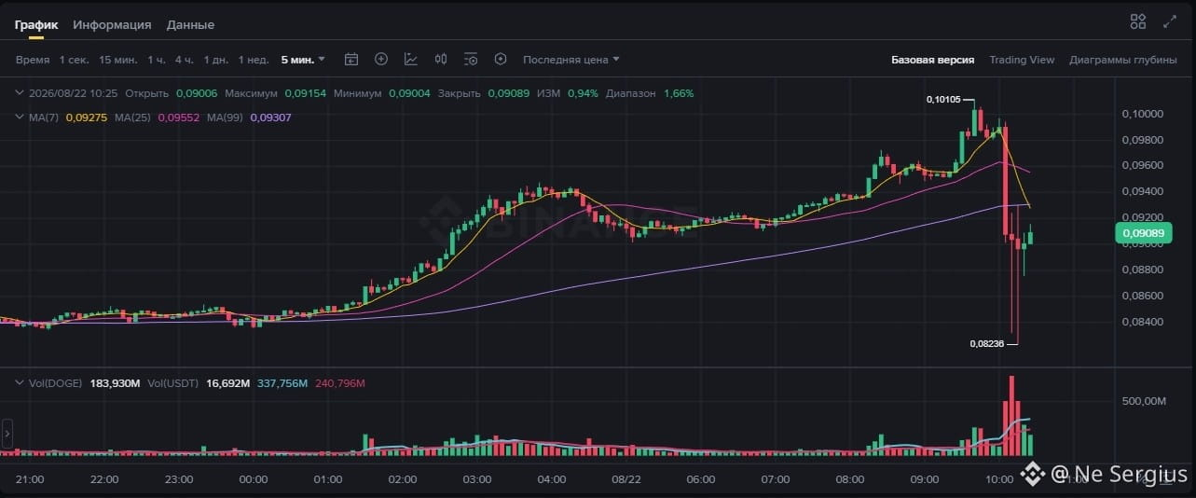This screenshot has height=498, width=1196.
Task: Click the low price label 0,08236
Action: tap(986, 343)
